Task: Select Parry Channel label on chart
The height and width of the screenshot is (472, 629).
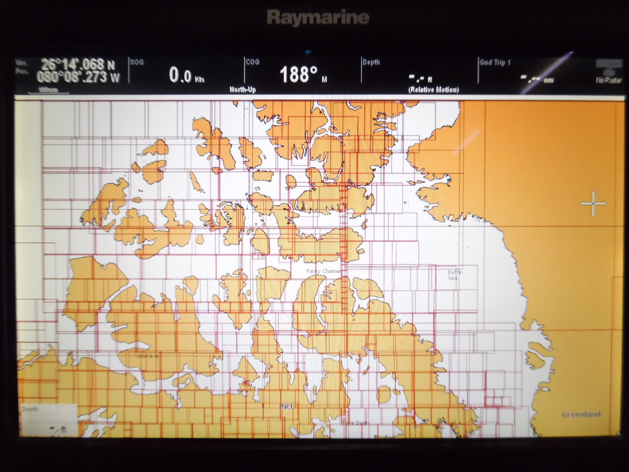Action: coord(323,271)
